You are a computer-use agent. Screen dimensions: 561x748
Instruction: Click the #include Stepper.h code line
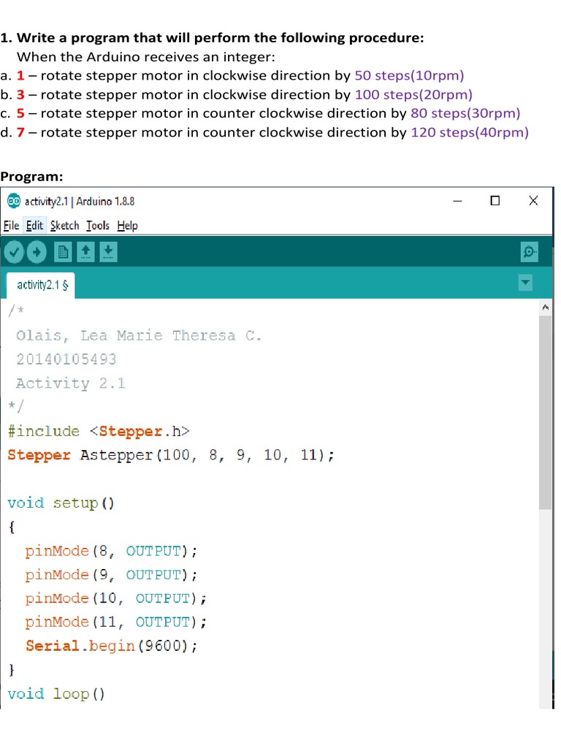pos(99,431)
